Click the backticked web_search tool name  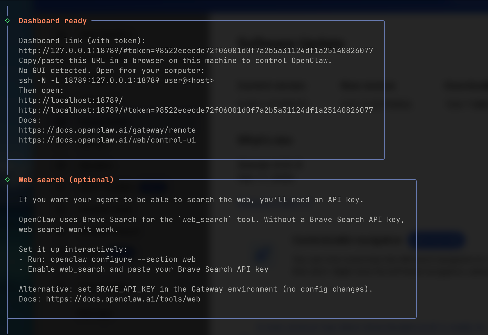[205, 220]
